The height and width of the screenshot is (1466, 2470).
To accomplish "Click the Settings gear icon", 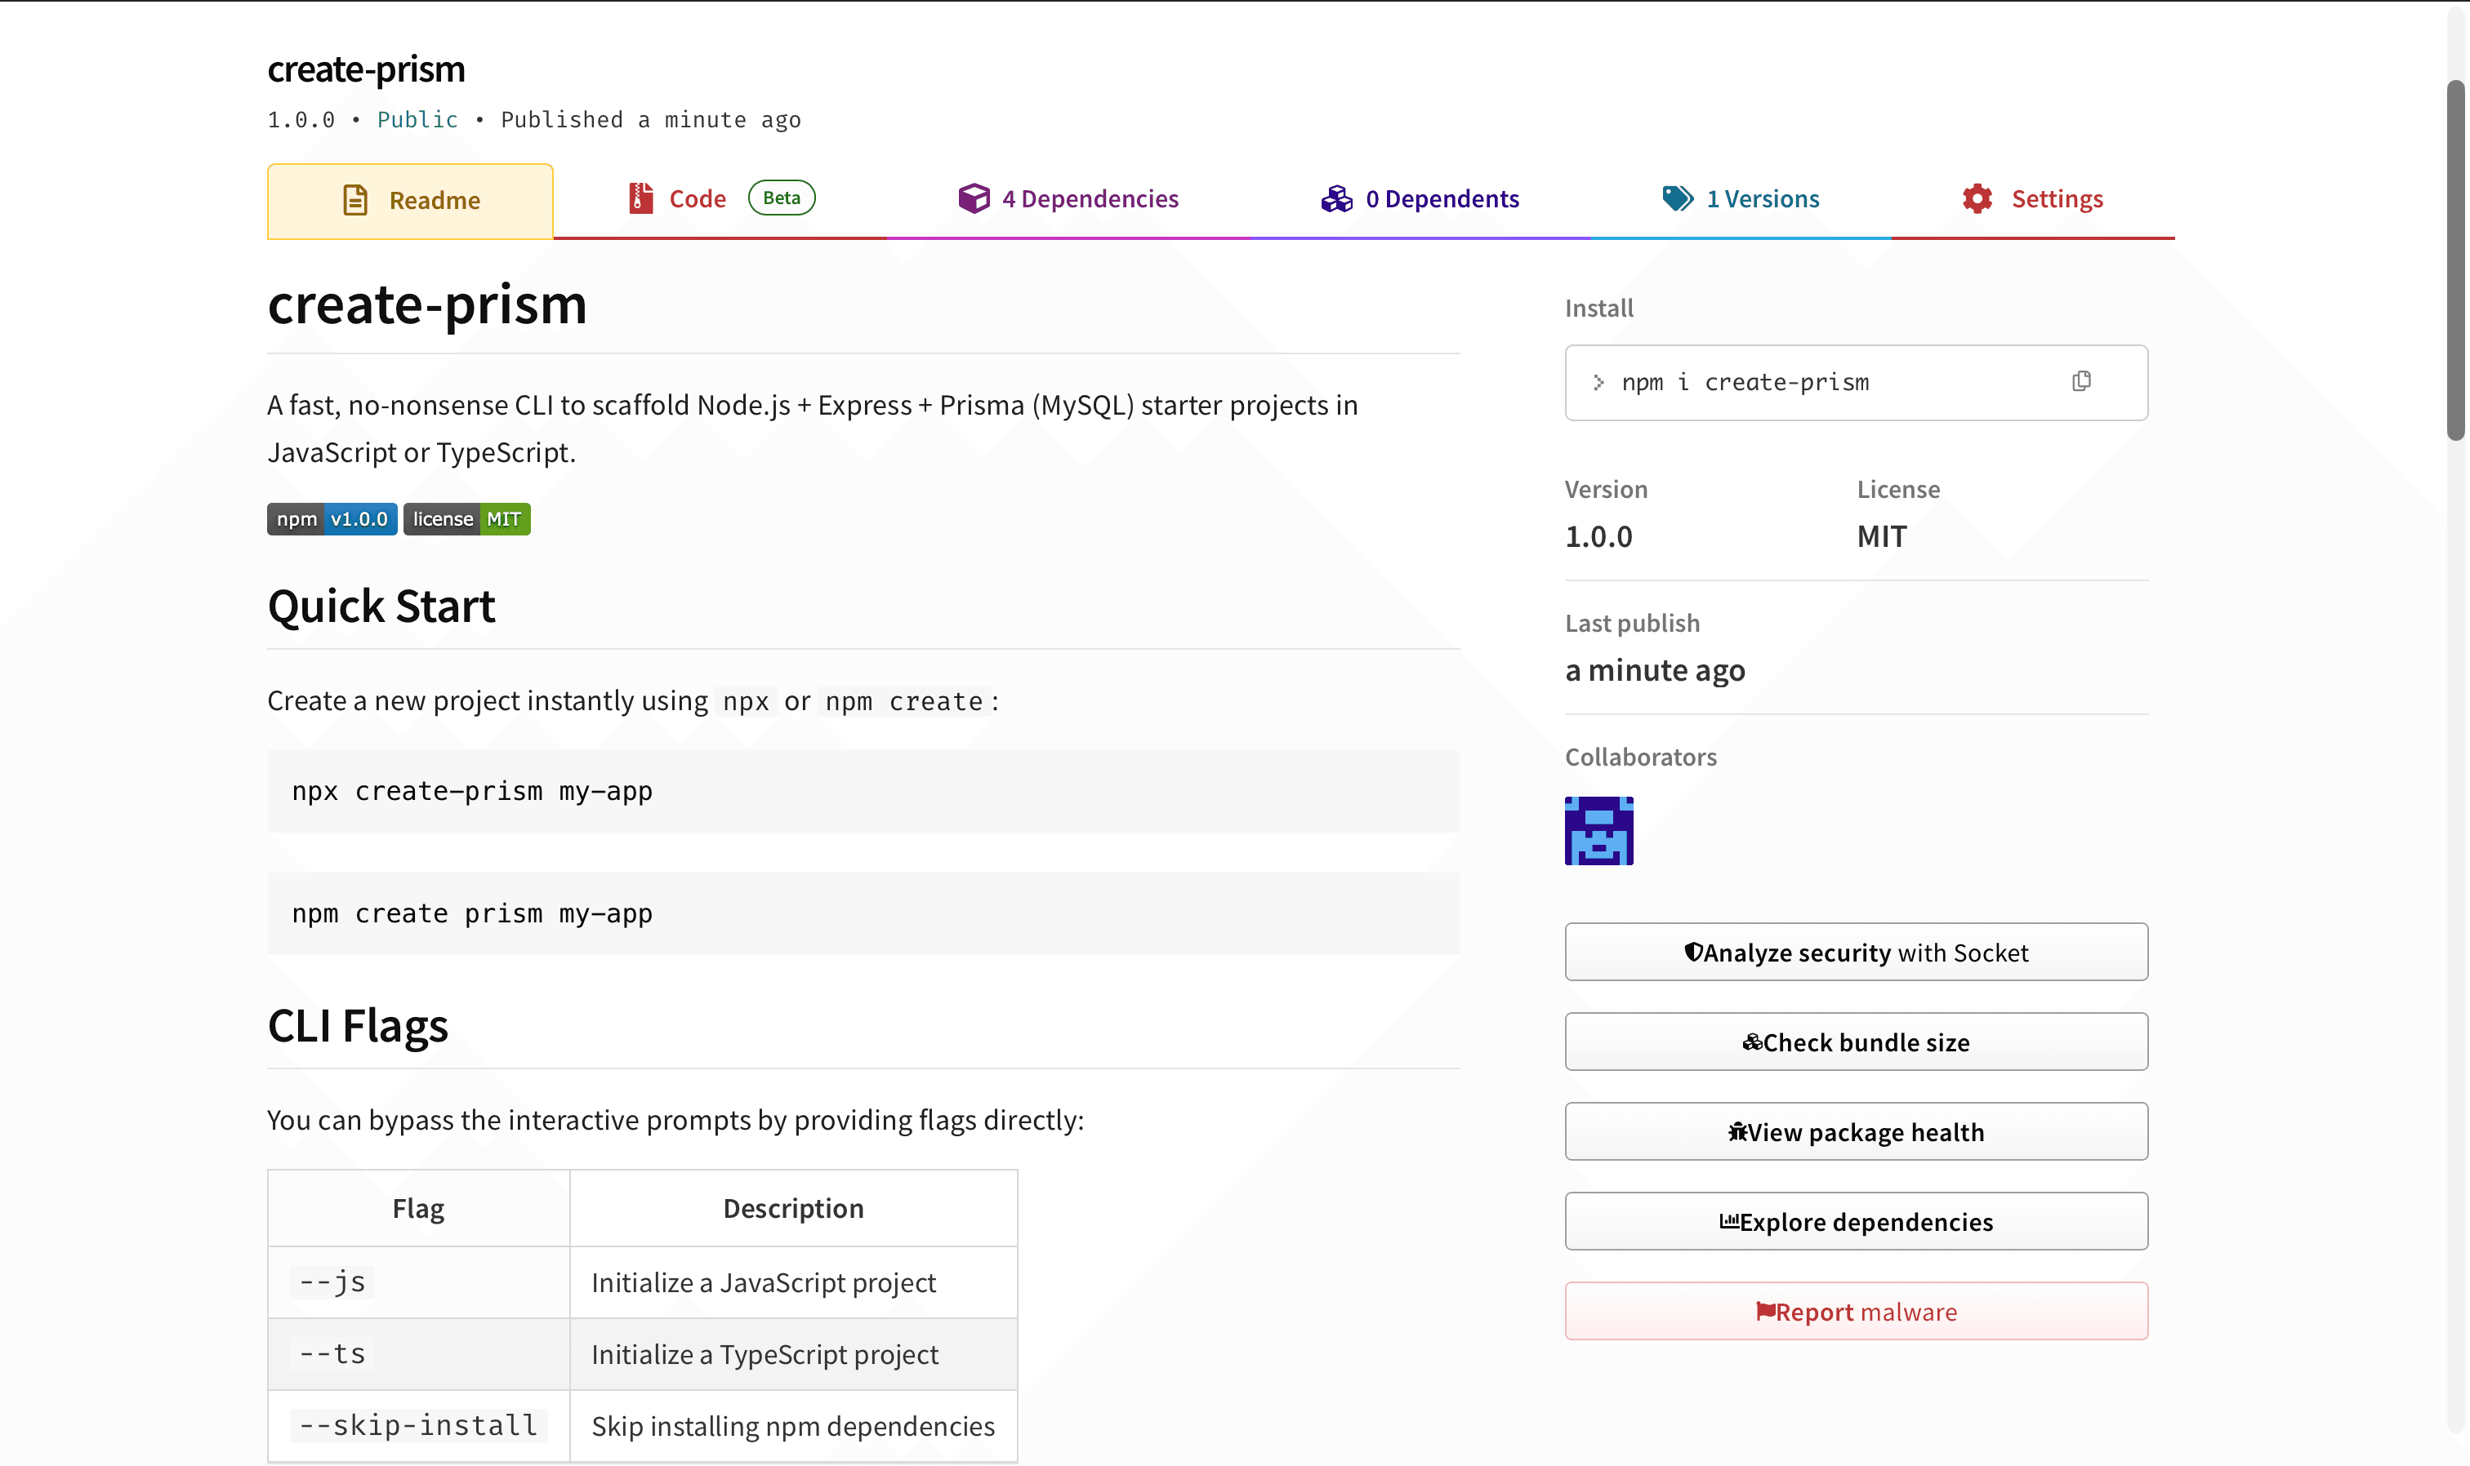I will click(x=1977, y=198).
